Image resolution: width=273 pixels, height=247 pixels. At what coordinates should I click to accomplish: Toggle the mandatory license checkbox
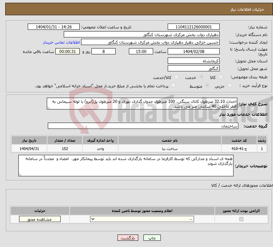[241, 219]
